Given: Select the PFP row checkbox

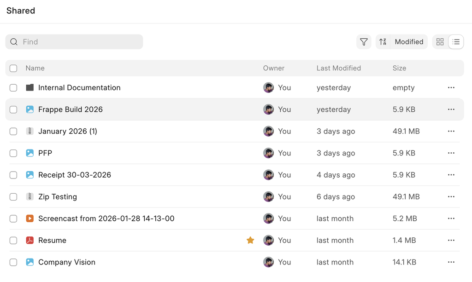Looking at the screenshot, I should tap(13, 153).
